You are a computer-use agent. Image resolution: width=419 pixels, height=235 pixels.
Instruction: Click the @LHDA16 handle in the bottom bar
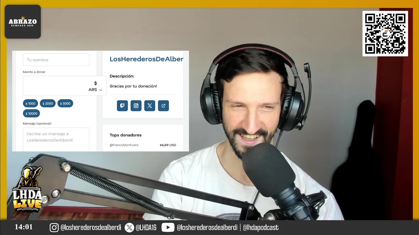click(x=146, y=227)
